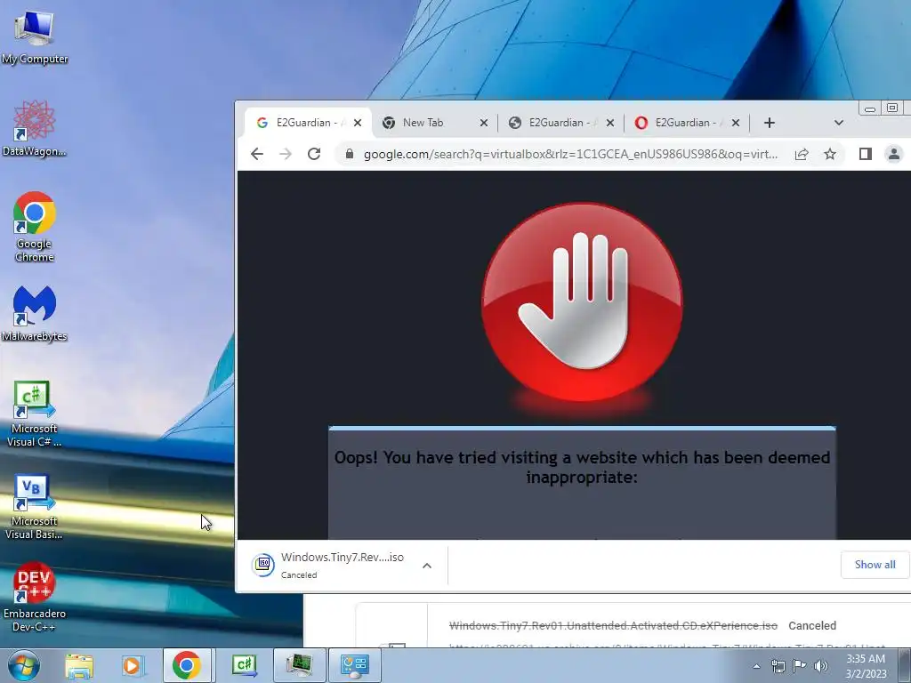
Task: Click Canceled status in background downloads page
Action: (x=812, y=625)
